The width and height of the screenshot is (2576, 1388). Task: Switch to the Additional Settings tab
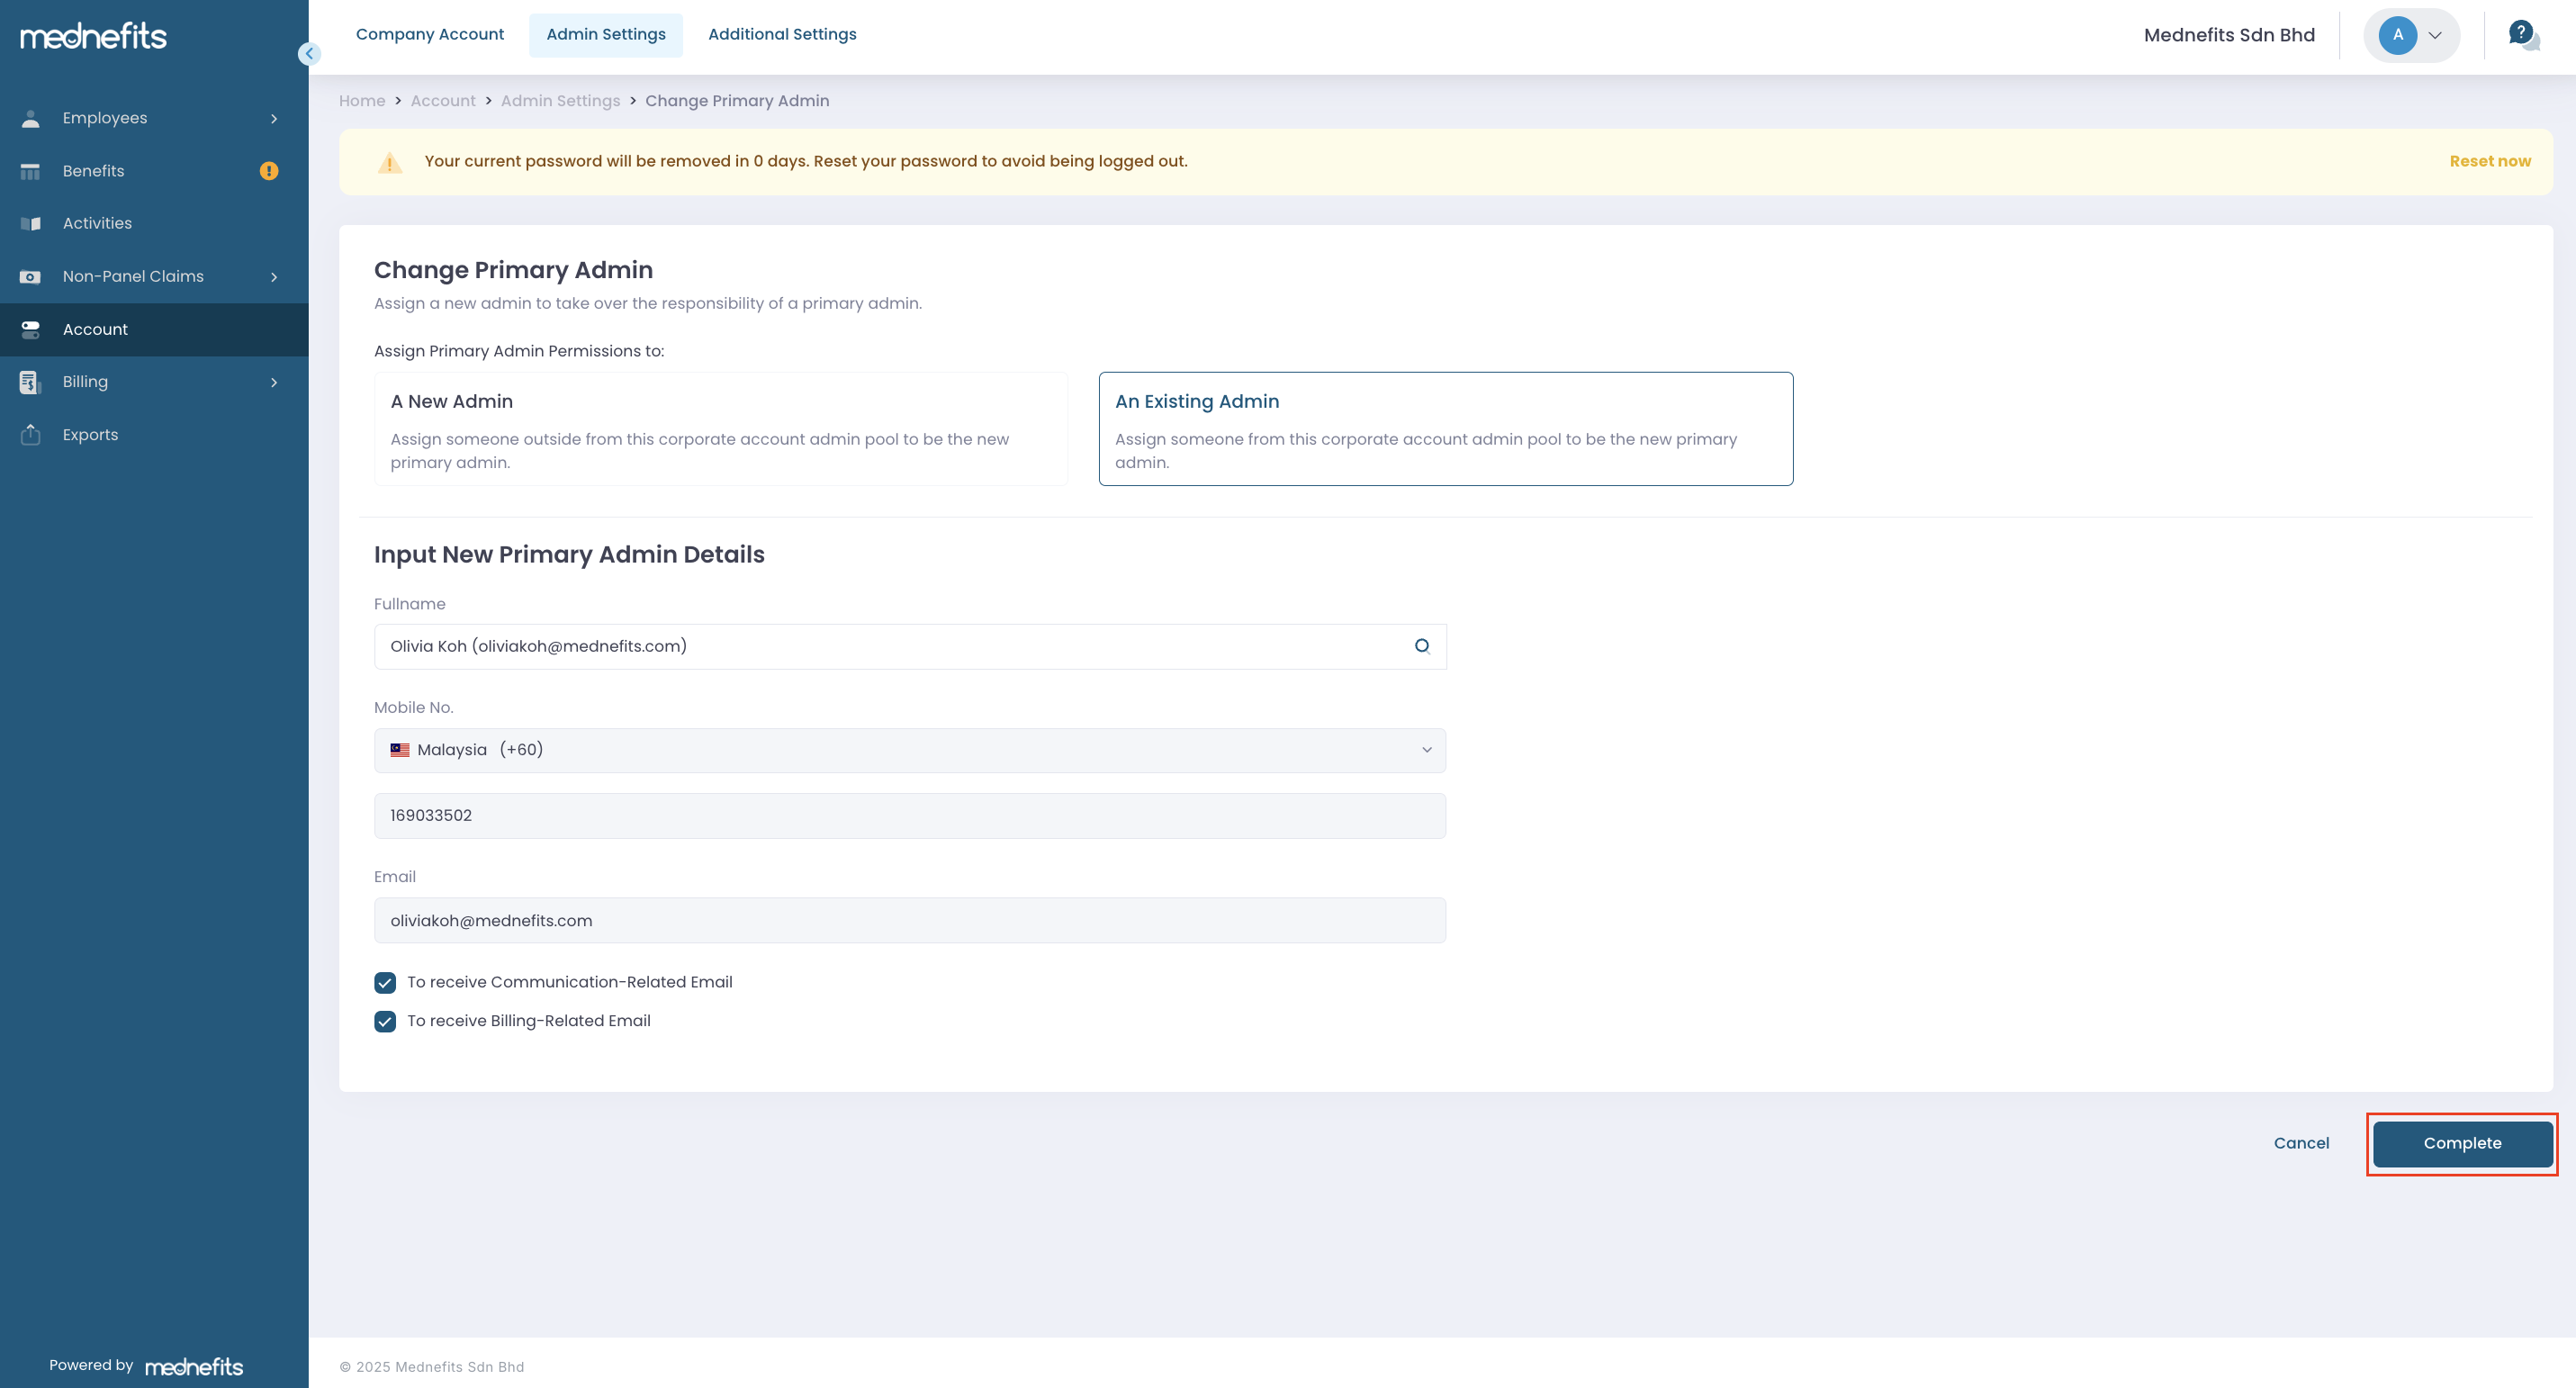pos(782,35)
